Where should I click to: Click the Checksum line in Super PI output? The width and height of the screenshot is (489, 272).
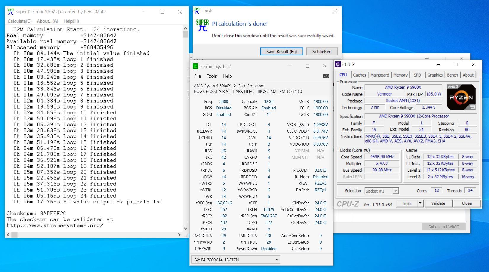36,214
